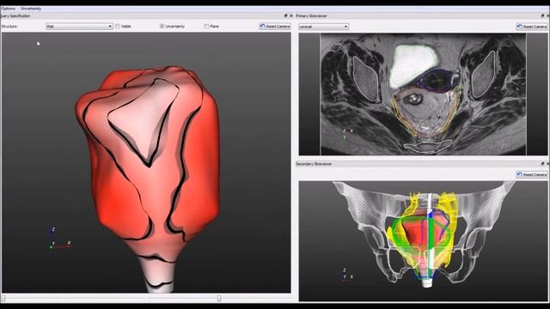Click the slider handle below 3D view
The width and height of the screenshot is (550, 309).
pyautogui.click(x=219, y=299)
